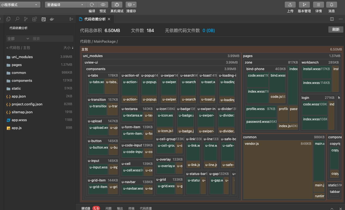345x210 pixels.
Task: Click the zone treemap block header
Action: (x=271, y=62)
